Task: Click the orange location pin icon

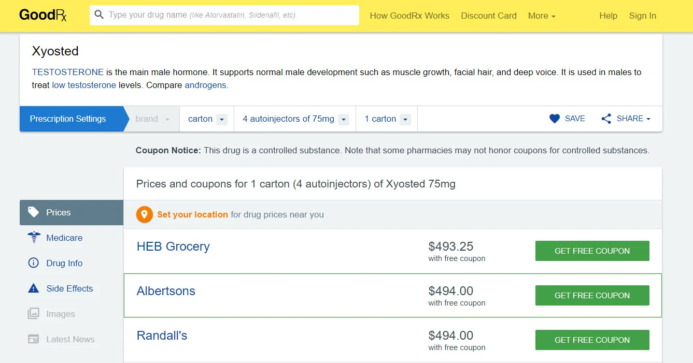Action: pyautogui.click(x=145, y=214)
